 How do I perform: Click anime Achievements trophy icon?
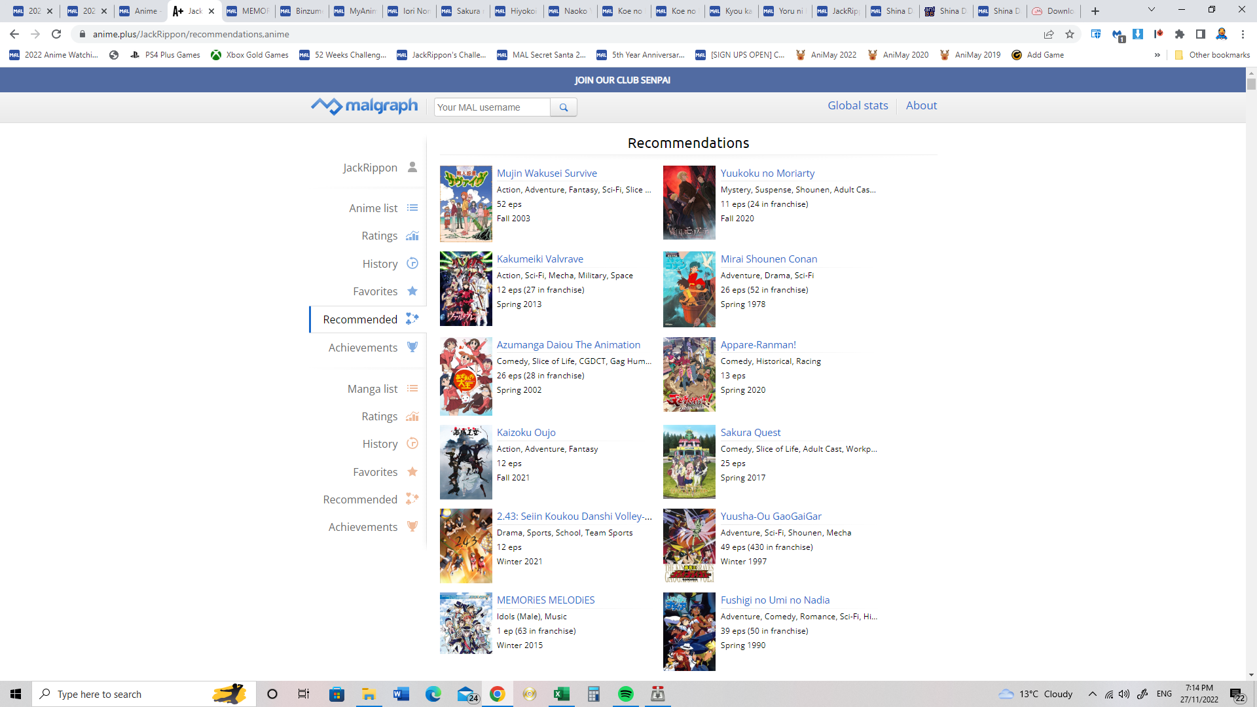coord(412,347)
